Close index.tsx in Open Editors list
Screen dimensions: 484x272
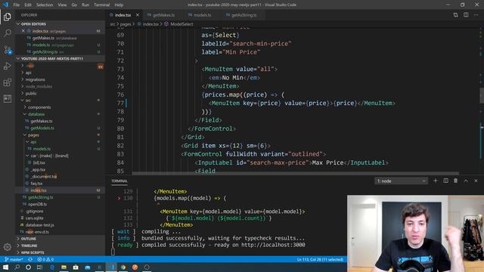pos(23,31)
